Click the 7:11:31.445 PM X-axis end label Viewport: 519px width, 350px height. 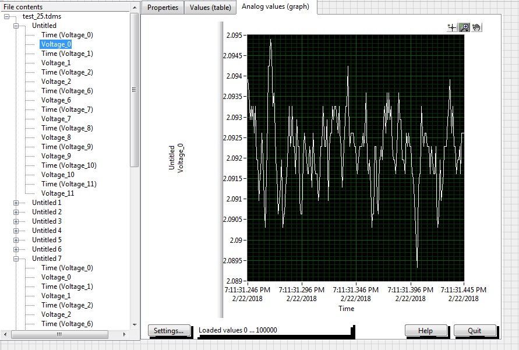tap(464, 294)
